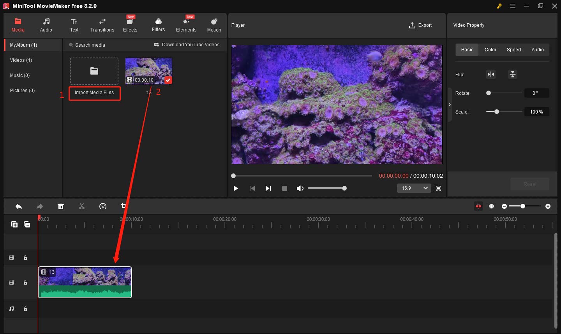
Task: Click the timeline playhead marker
Action: [39, 217]
